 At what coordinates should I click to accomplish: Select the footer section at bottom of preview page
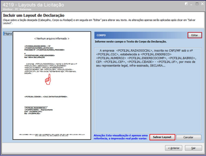tap(52, 135)
